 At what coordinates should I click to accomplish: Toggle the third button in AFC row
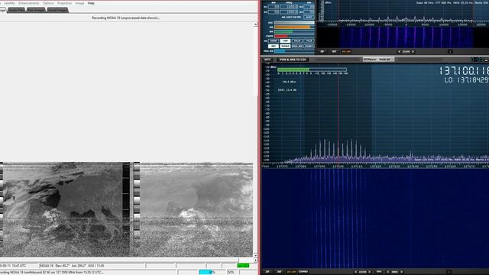tap(297, 46)
